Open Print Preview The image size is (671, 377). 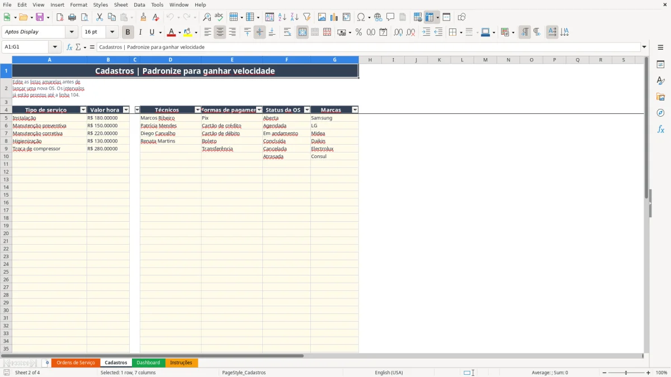84,17
